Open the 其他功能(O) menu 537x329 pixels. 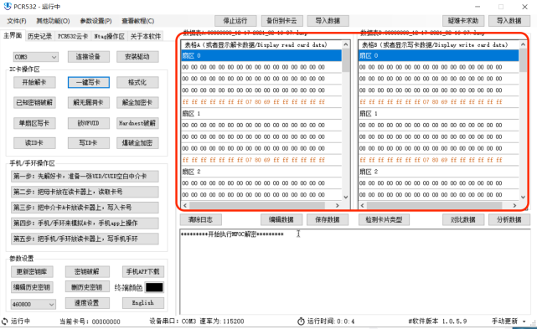pos(53,21)
